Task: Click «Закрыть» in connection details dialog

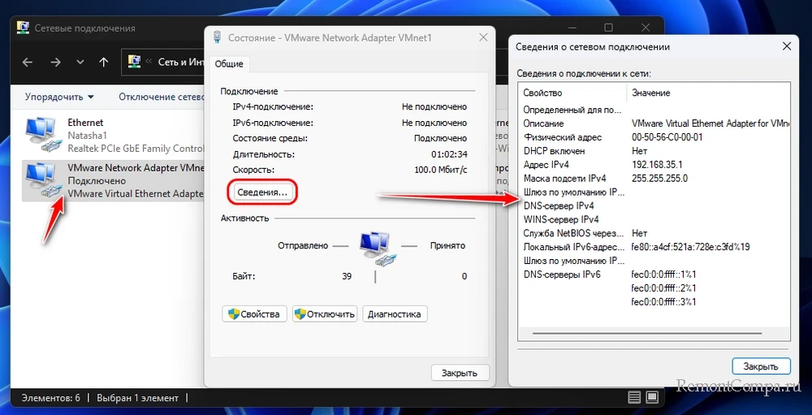Action: [x=762, y=366]
